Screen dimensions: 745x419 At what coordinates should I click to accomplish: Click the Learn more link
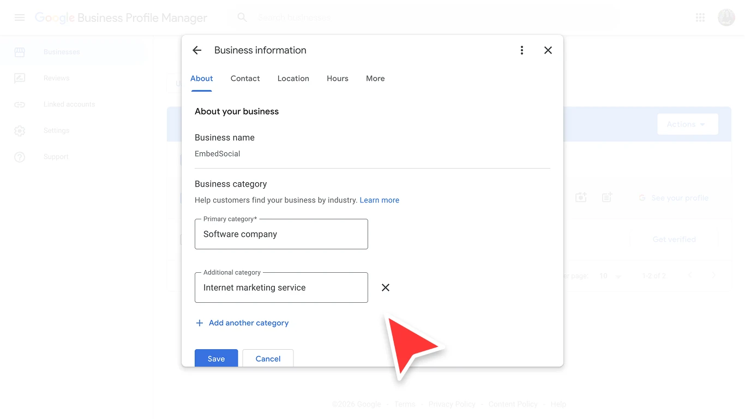pyautogui.click(x=379, y=200)
